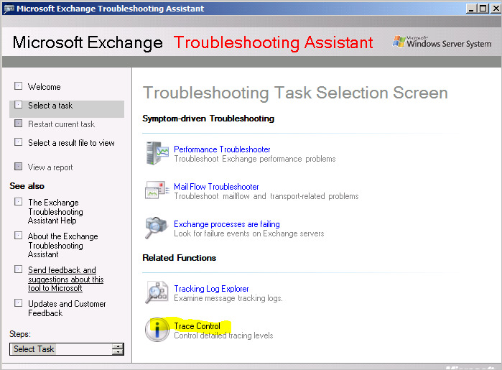Click the bullet beside About the Exchange
The image size is (502, 370).
[x=18, y=236]
